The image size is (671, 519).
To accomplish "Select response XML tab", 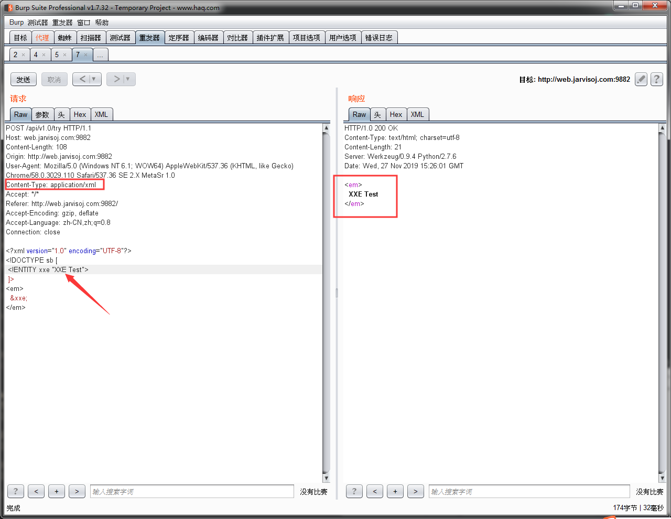I will (418, 114).
